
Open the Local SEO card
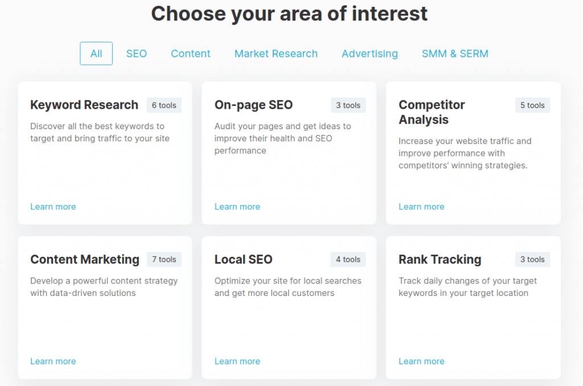[x=244, y=260]
